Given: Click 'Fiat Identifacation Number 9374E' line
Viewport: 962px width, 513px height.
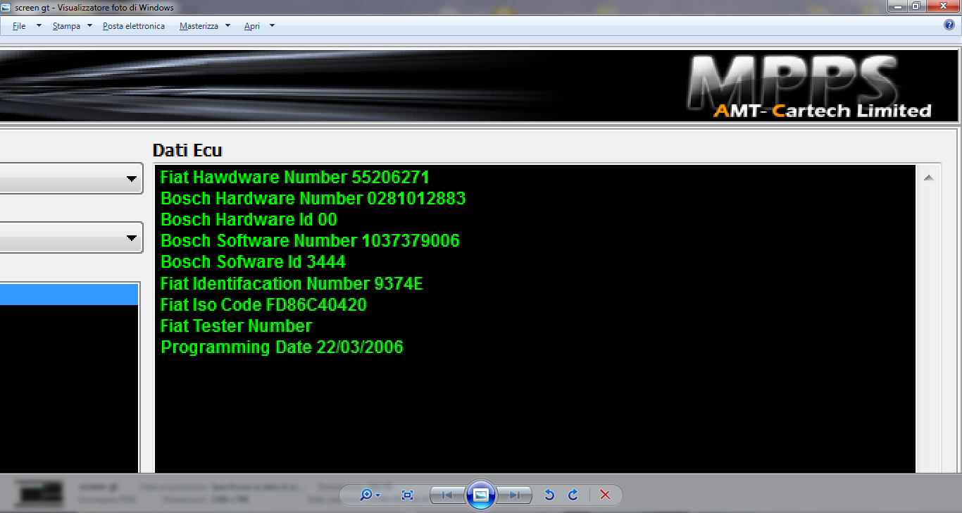Looking at the screenshot, I should click(292, 283).
